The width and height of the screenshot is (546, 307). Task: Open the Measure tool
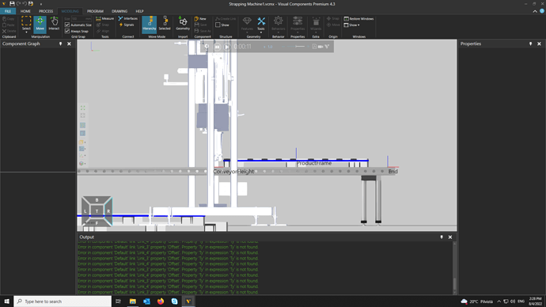click(104, 18)
